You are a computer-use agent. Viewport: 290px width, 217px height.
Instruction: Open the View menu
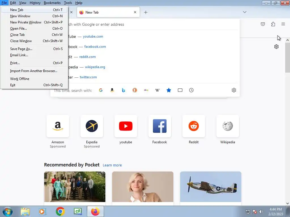[x=23, y=3]
